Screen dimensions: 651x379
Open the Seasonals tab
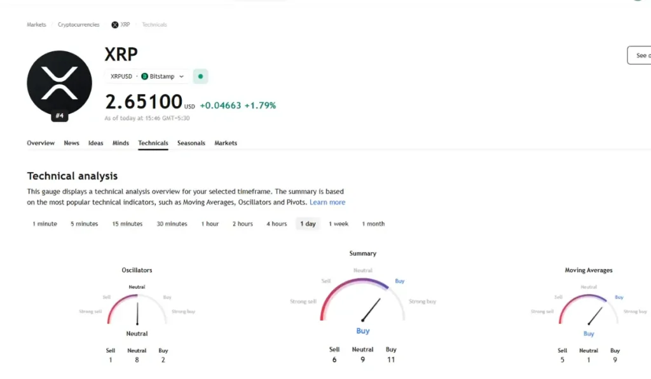(191, 143)
